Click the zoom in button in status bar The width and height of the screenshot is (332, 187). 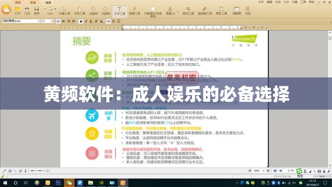pos(268,171)
